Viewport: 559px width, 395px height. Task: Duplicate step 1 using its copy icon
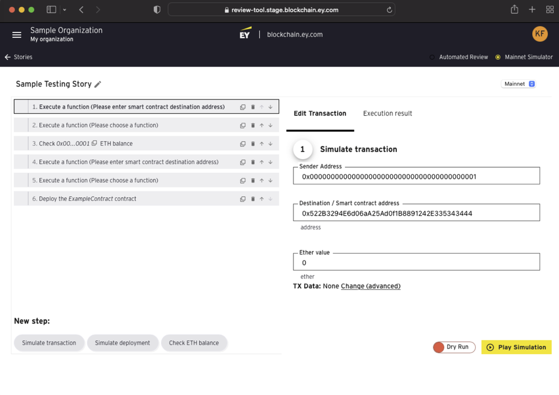[x=243, y=107]
